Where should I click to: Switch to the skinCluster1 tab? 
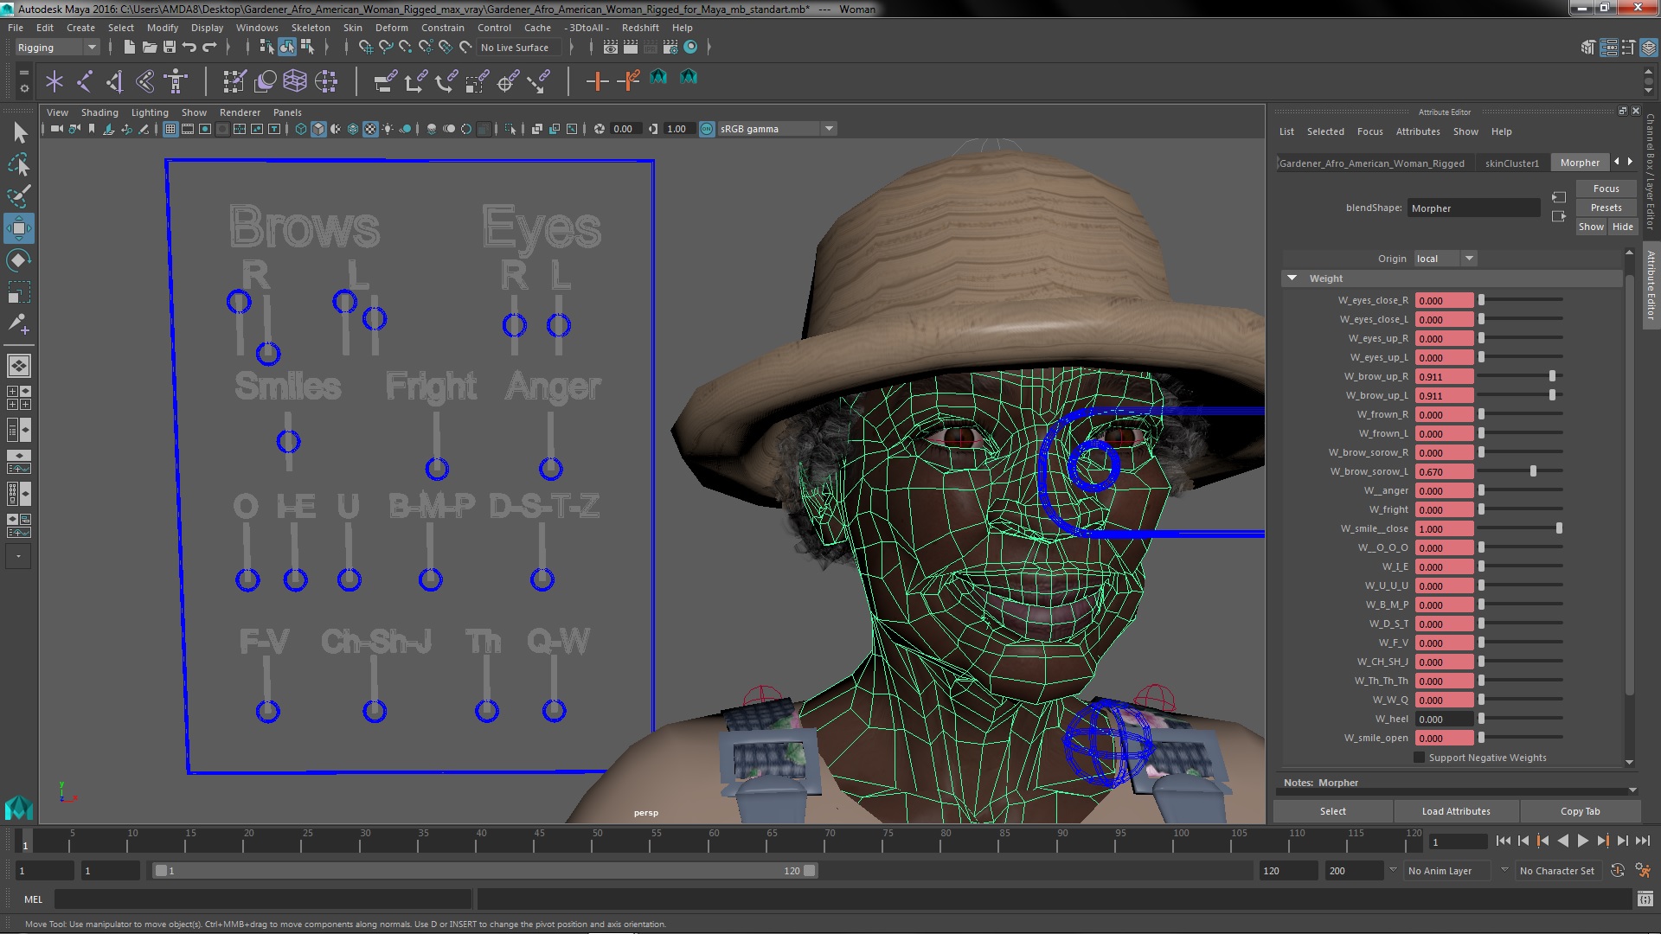tap(1511, 163)
